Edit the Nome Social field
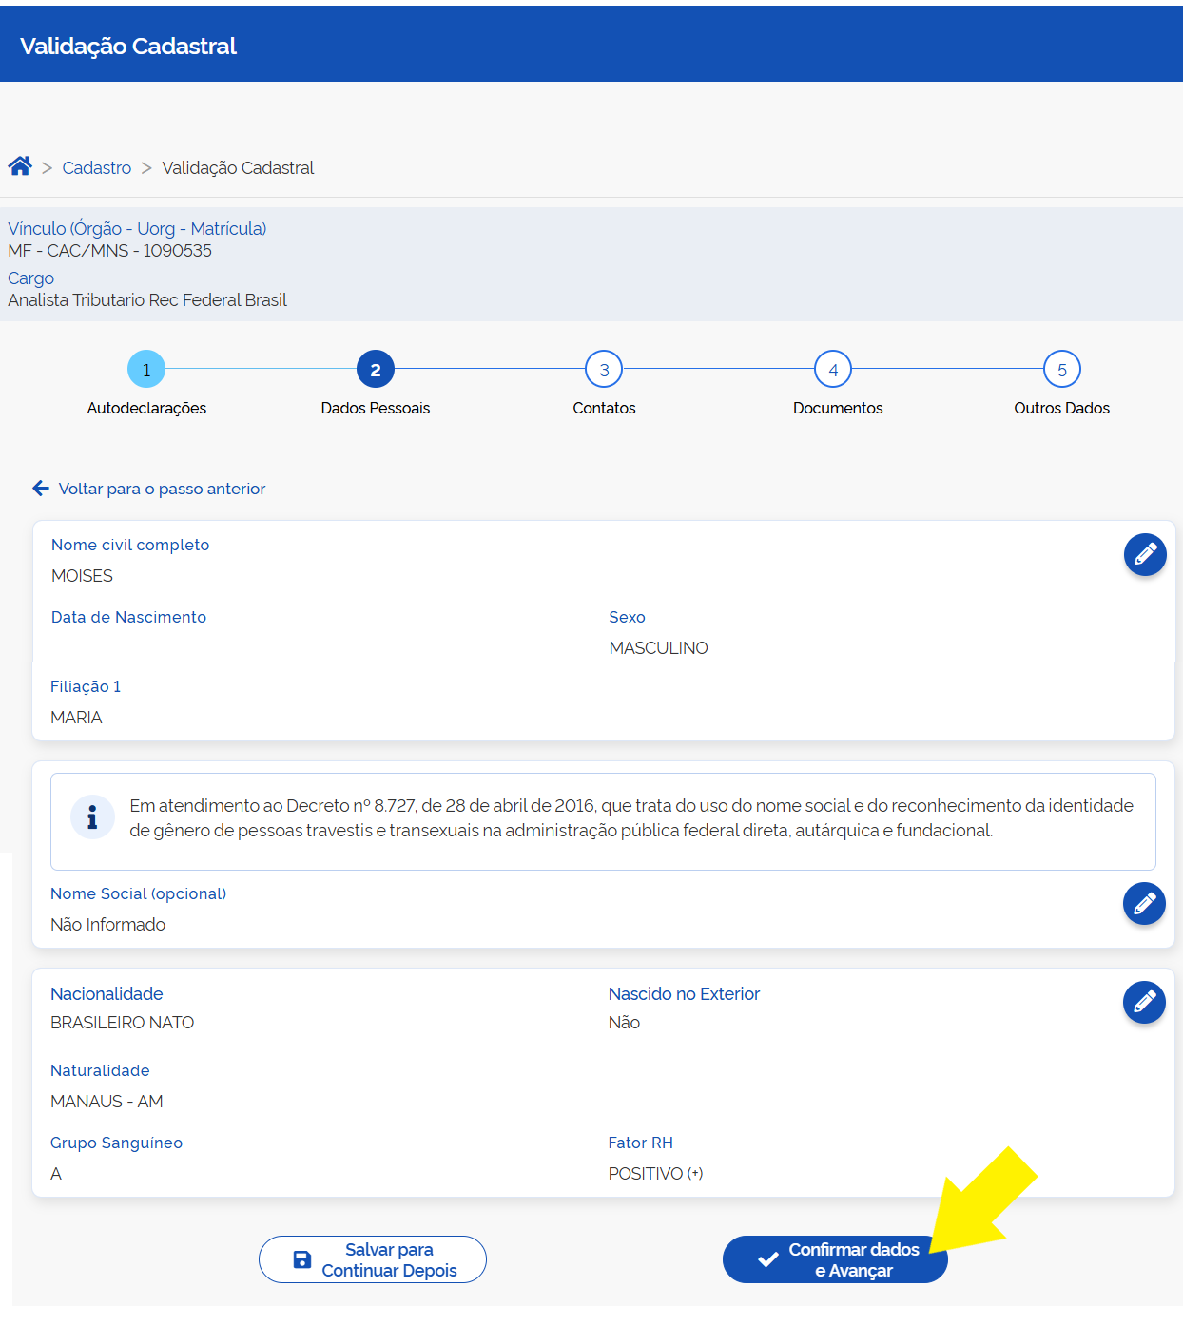The height and width of the screenshot is (1325, 1183). (x=1144, y=903)
